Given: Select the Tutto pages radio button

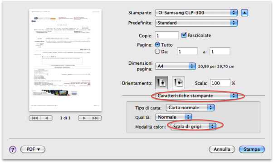Looking at the screenshot, I should tap(157, 45).
